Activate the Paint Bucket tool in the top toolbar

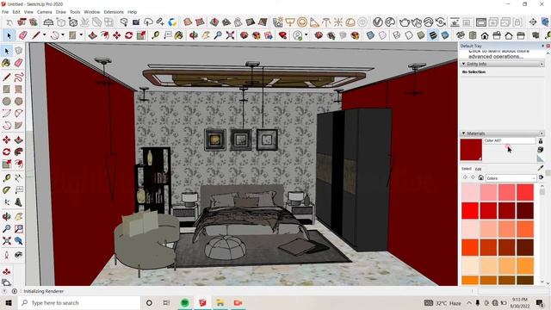179,35
